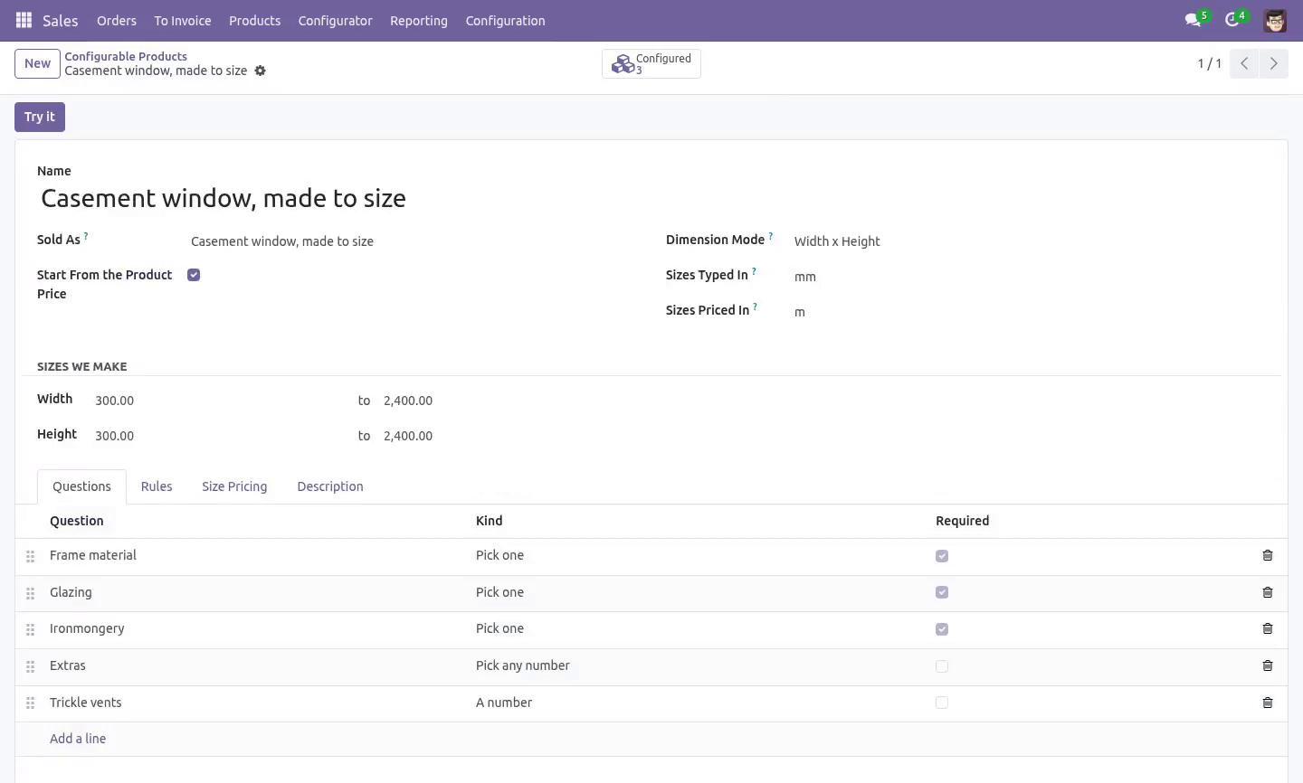The height and width of the screenshot is (783, 1303).
Task: Toggle Required for Frame material
Action: (942, 556)
